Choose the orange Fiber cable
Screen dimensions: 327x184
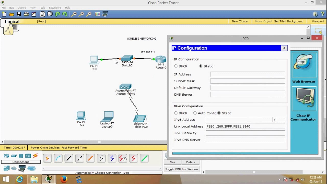[90, 159]
